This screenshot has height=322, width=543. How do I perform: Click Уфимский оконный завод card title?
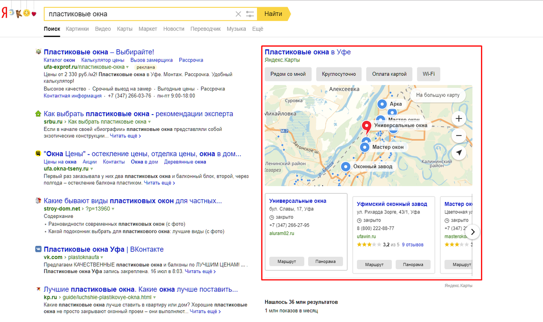(x=392, y=204)
